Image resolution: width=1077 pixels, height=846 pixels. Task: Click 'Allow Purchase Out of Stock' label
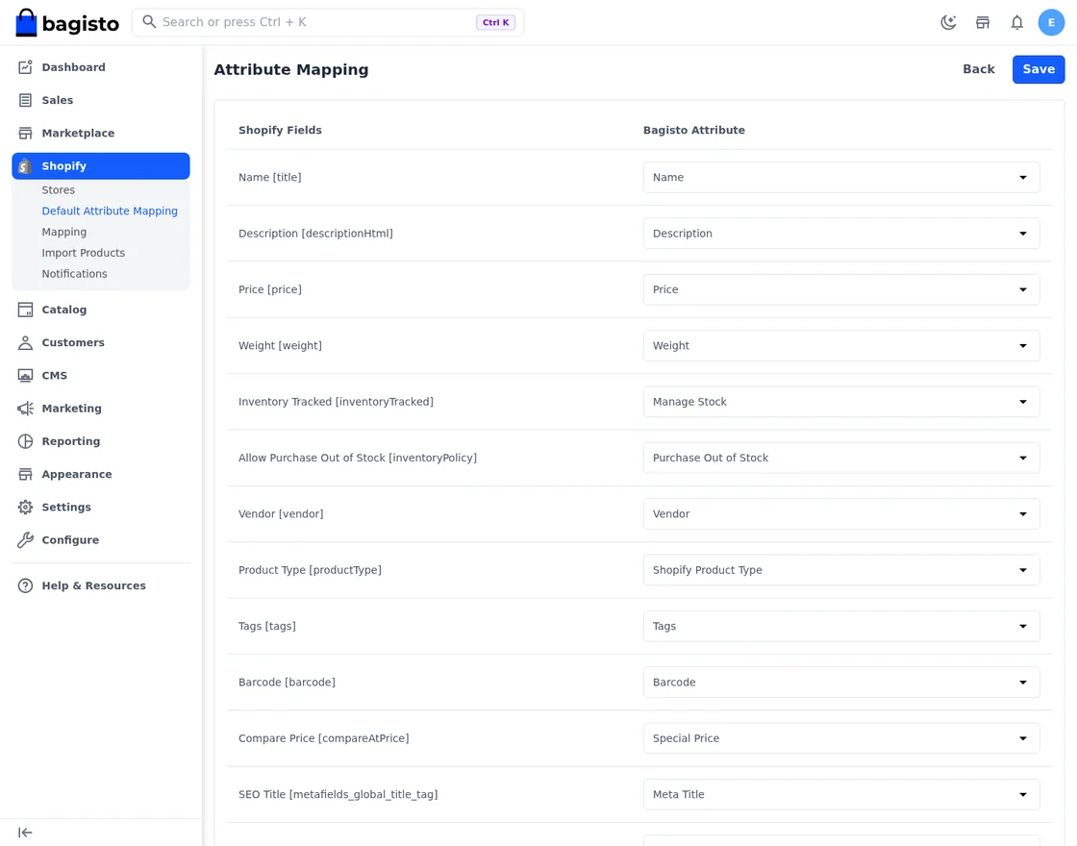(x=312, y=458)
